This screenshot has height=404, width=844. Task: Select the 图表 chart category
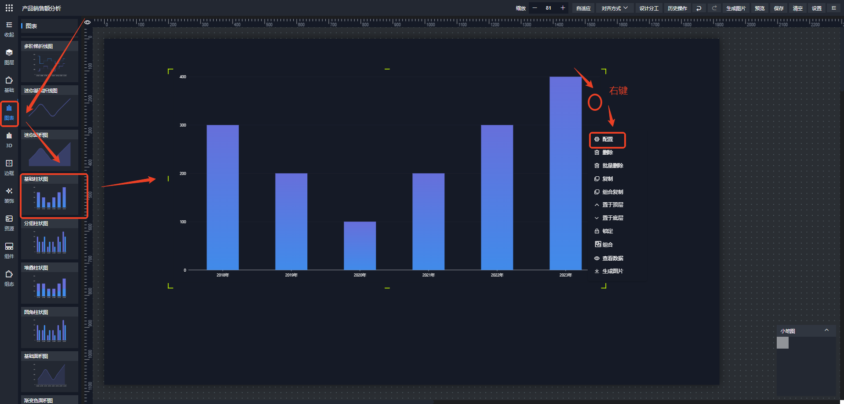point(9,113)
